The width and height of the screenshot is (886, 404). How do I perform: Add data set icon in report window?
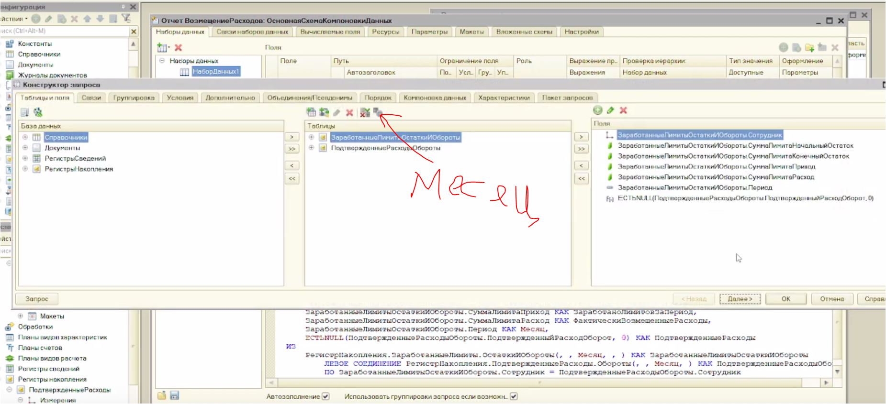tap(162, 47)
